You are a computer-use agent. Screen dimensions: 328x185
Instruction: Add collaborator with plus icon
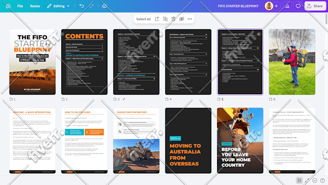(x=276, y=6)
